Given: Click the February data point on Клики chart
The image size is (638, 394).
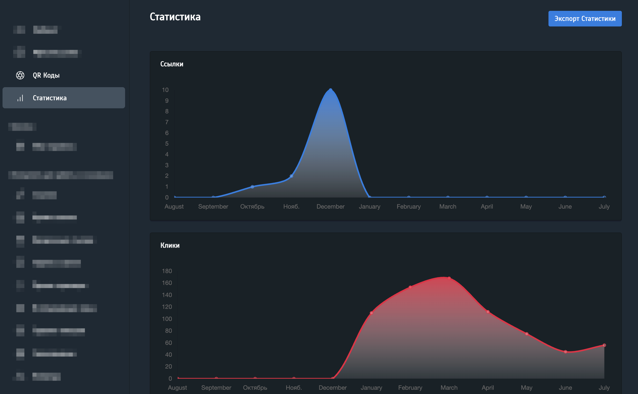Looking at the screenshot, I should click(410, 287).
